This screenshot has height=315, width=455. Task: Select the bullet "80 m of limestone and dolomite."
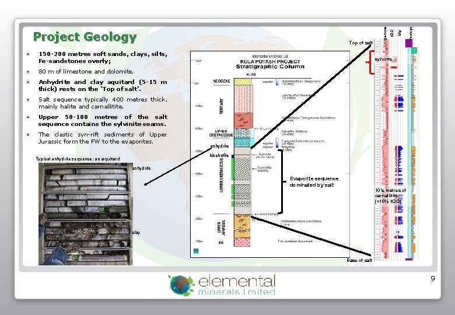(86, 71)
